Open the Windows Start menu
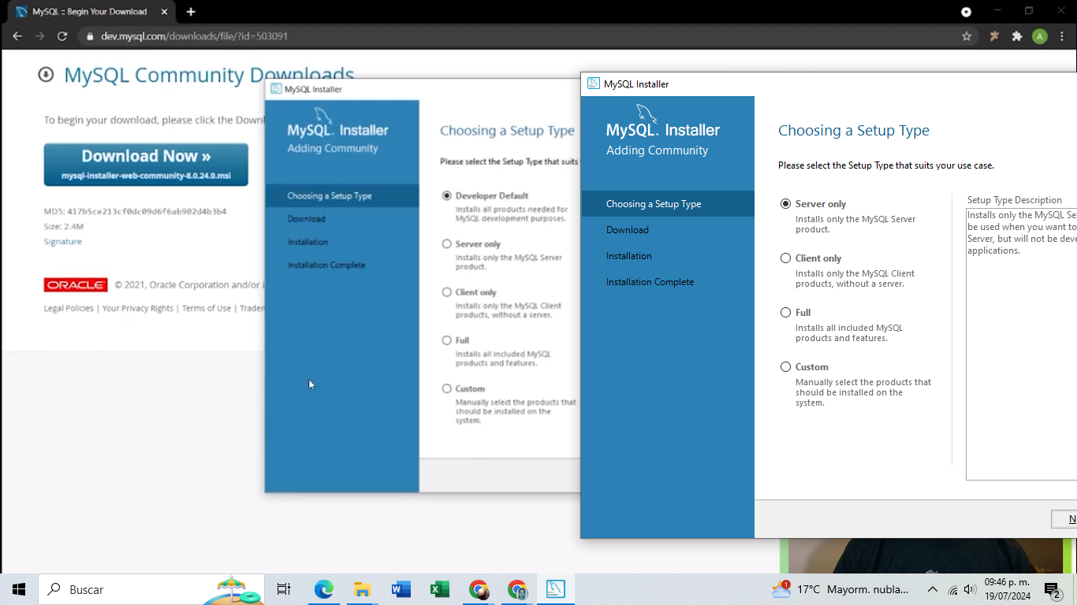 [19, 589]
